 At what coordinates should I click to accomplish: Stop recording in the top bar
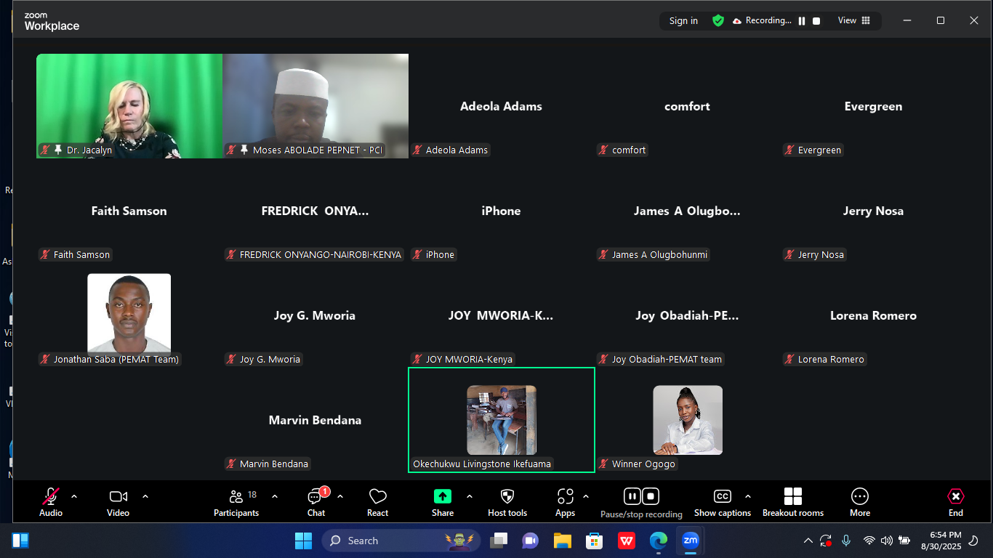816,21
